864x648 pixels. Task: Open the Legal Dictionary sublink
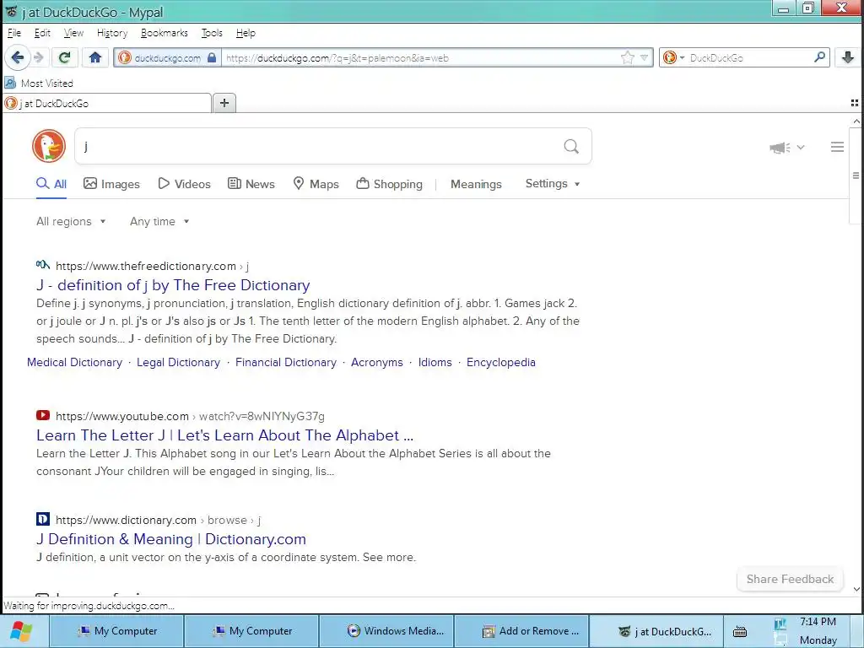179,363
